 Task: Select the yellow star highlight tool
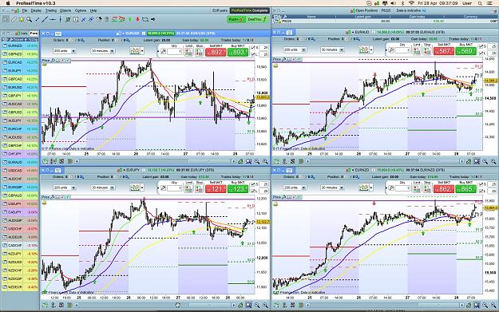(x=22, y=19)
